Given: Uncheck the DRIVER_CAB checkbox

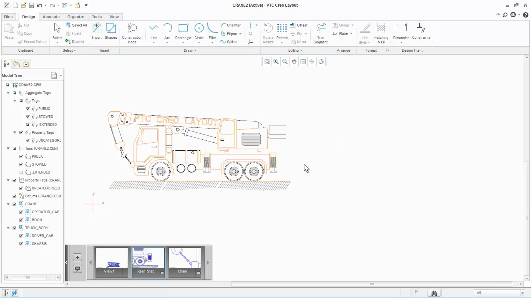Looking at the screenshot, I should point(21,236).
